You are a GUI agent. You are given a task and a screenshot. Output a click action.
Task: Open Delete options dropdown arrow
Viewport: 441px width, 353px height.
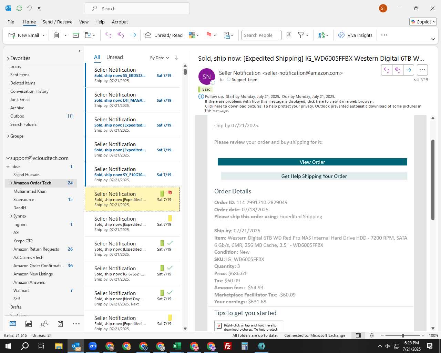point(65,35)
